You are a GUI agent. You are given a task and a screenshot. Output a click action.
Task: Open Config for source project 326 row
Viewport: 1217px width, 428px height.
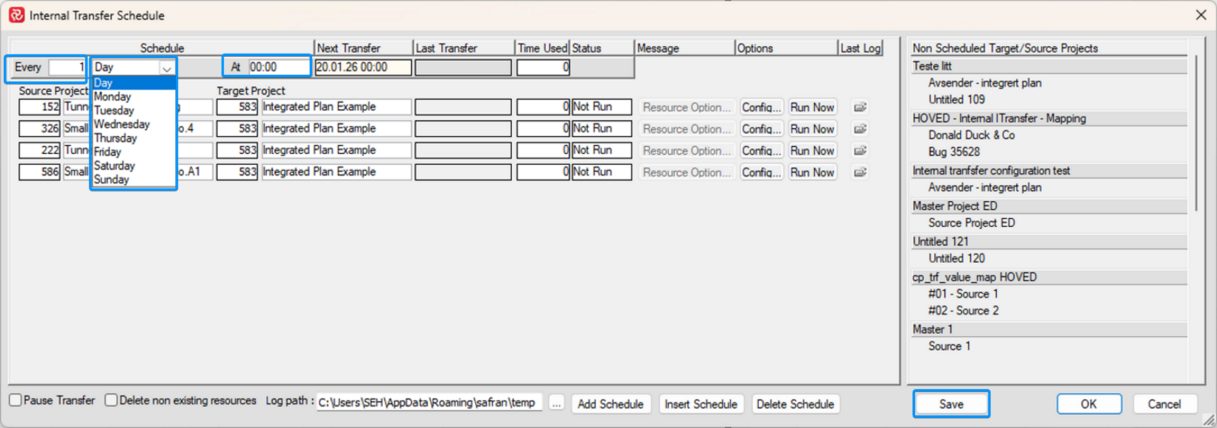(x=761, y=129)
